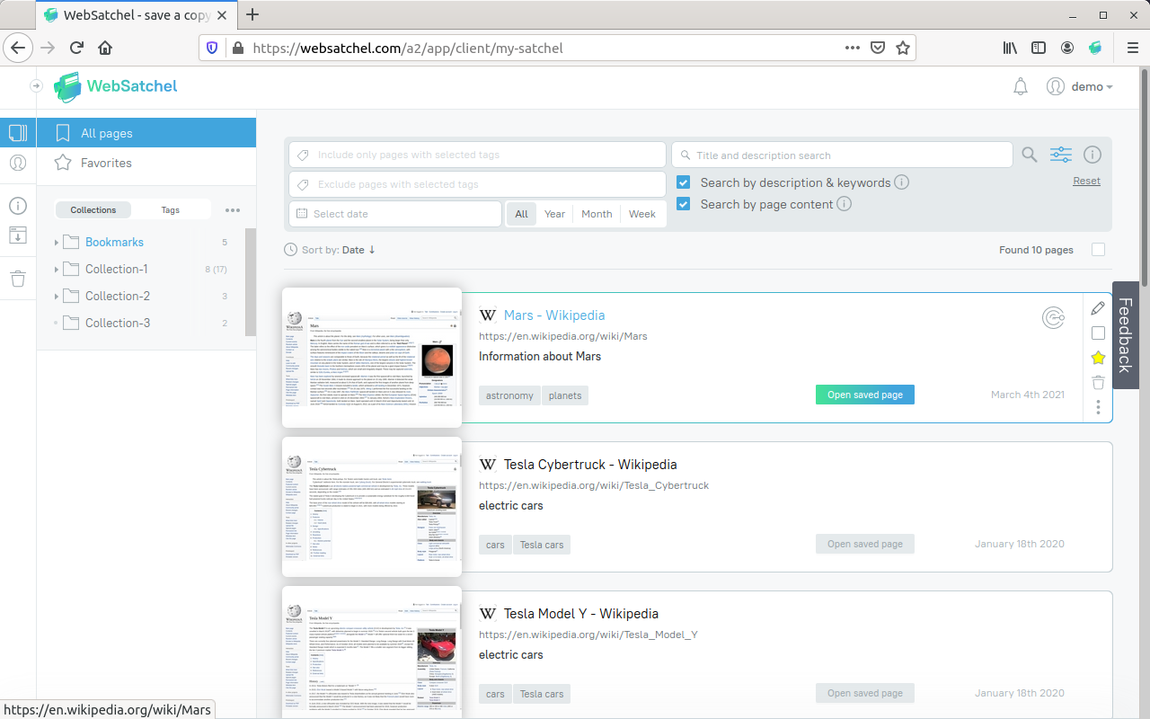Click the Reset filters link
This screenshot has width=1150, height=719.
(1086, 181)
